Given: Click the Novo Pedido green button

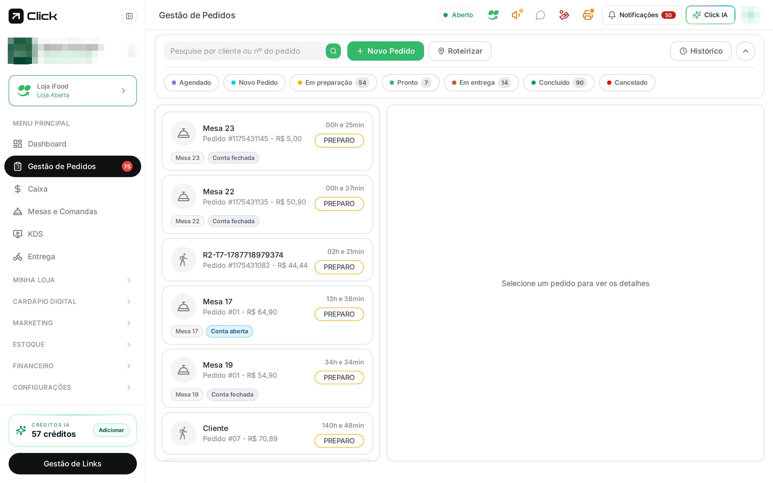Looking at the screenshot, I should [x=385, y=51].
